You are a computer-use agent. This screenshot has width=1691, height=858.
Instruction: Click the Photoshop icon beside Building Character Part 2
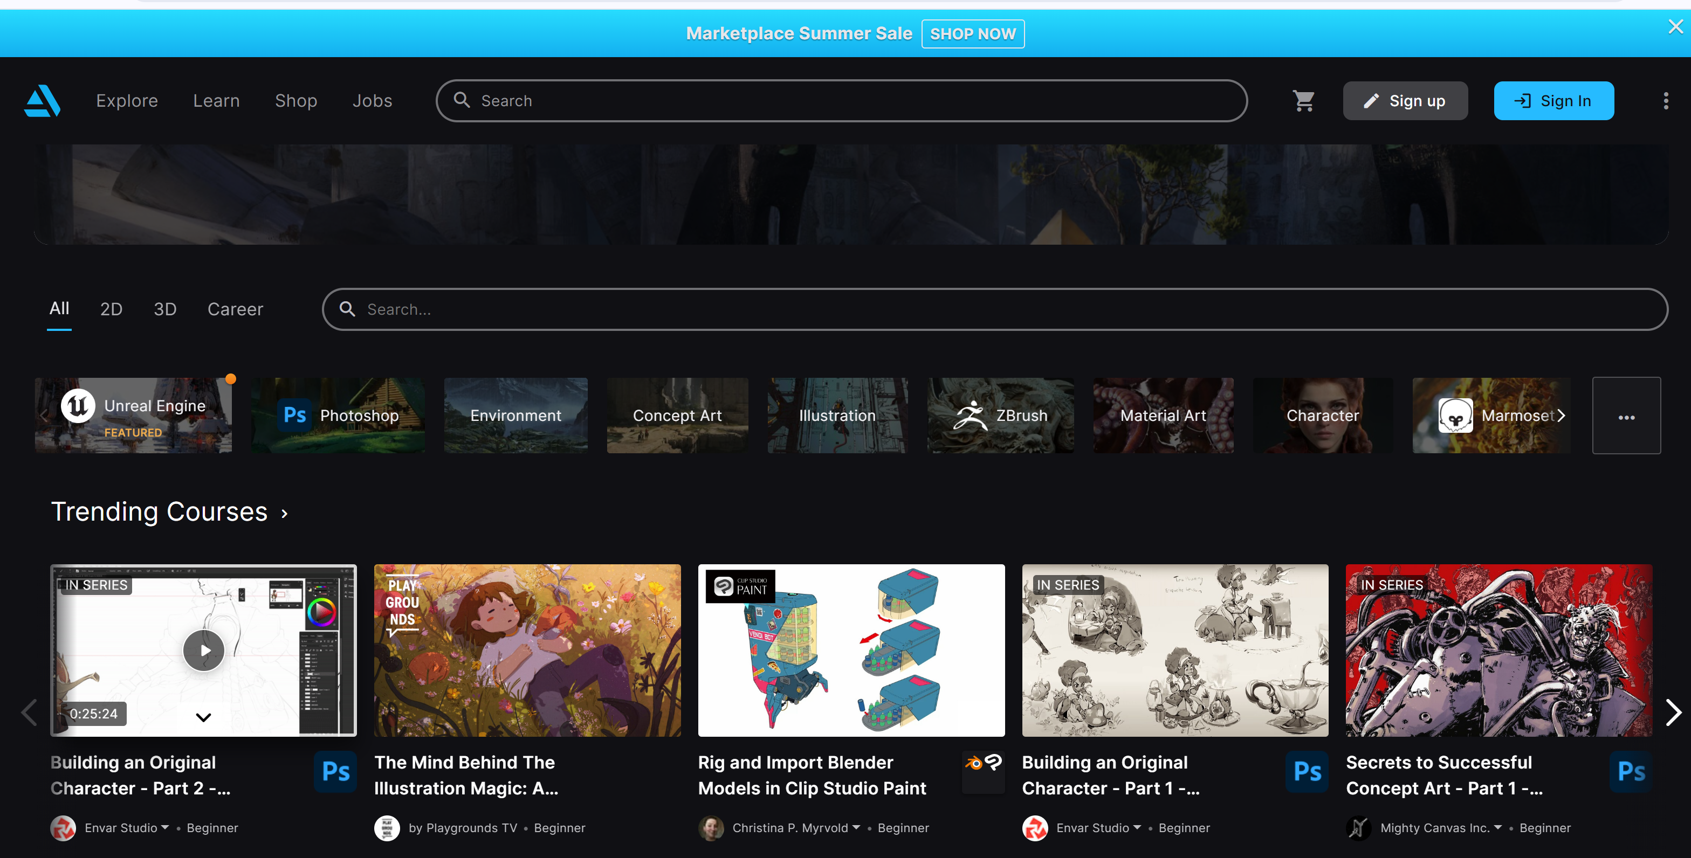335,771
